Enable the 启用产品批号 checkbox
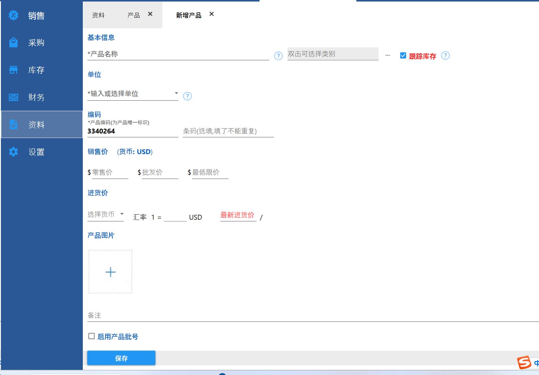The height and width of the screenshot is (375, 539). pos(91,336)
